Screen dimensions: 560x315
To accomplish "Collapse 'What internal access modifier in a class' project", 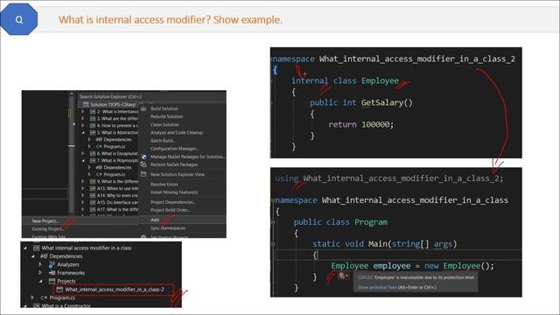I will click(25, 248).
